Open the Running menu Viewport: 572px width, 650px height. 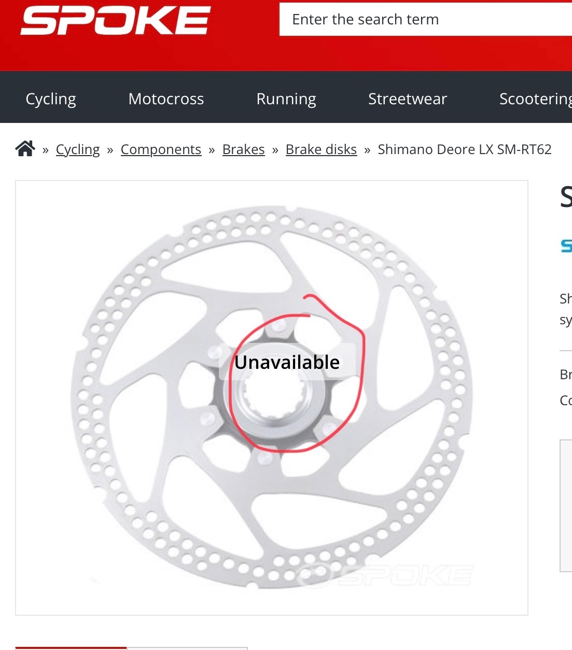pos(286,99)
